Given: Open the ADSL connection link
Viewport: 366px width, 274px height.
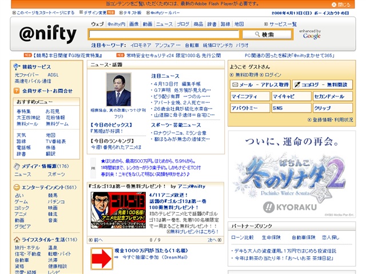Looking at the screenshot, I should (x=53, y=75).
